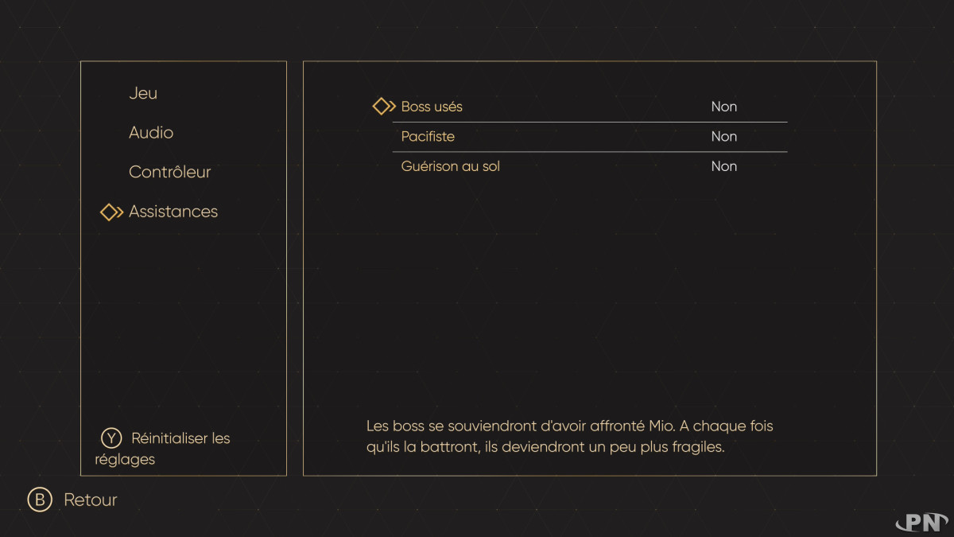The height and width of the screenshot is (537, 954).
Task: Click the PN logo watermark
Action: pos(921,522)
